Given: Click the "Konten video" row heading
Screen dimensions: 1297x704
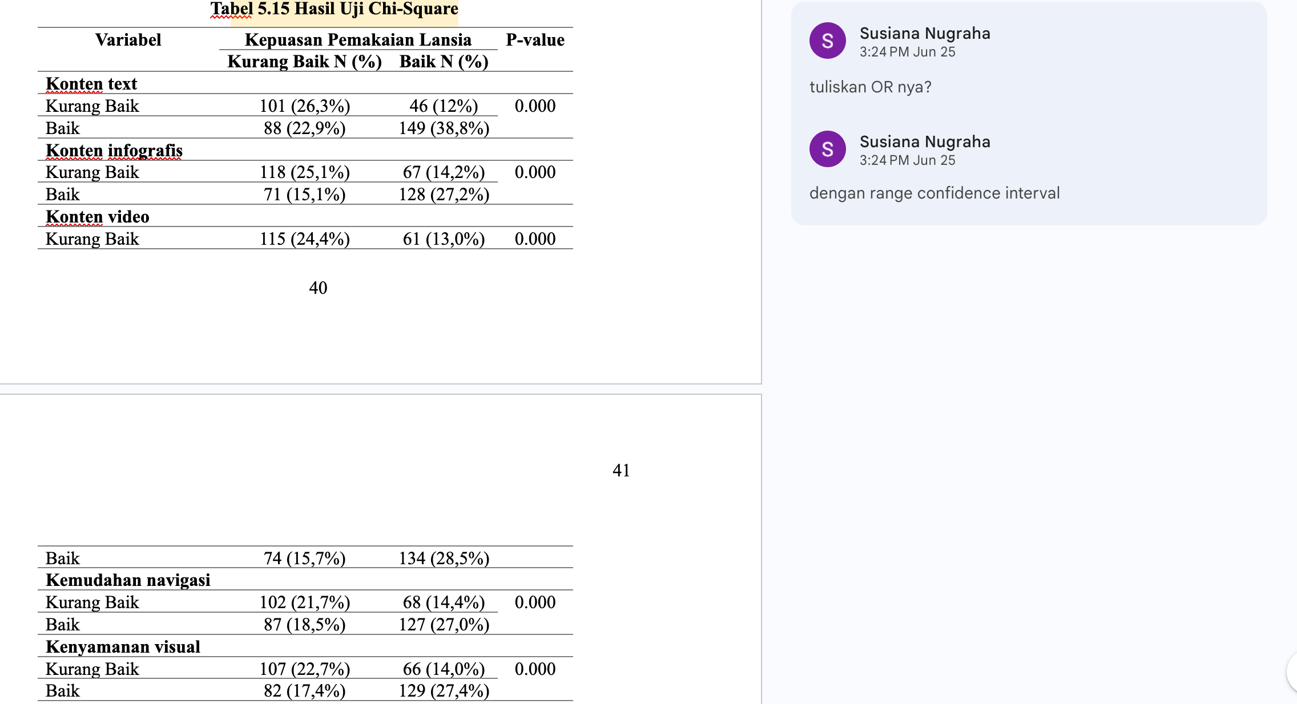Looking at the screenshot, I should click(x=98, y=217).
